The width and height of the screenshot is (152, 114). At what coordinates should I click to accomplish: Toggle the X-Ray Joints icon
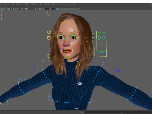click(40, 9)
